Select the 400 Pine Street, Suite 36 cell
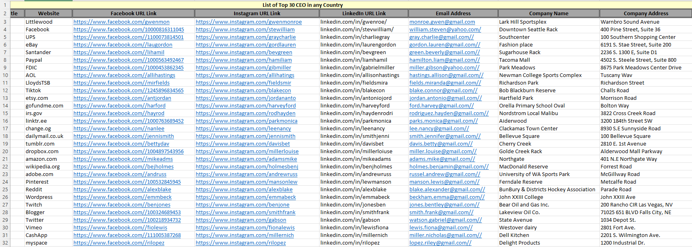This screenshot has height=247, width=692. [x=646, y=30]
